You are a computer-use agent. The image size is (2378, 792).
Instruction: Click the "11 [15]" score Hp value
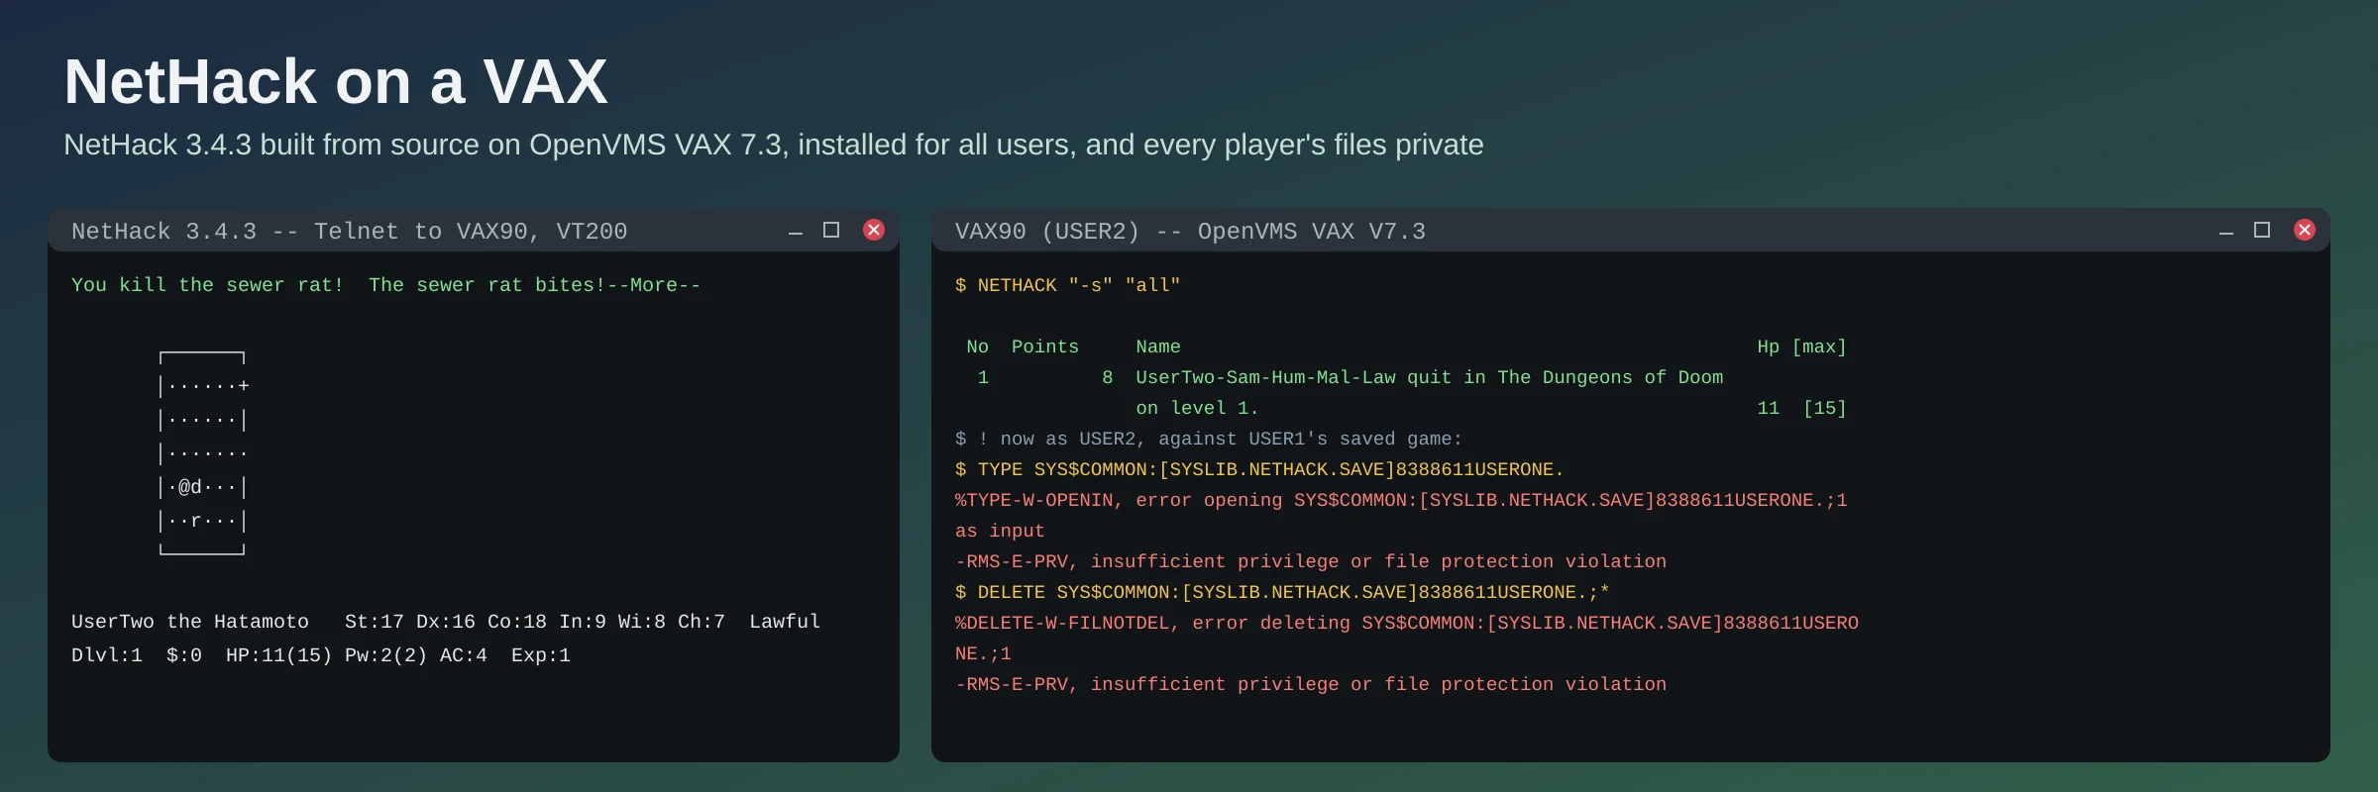click(1802, 409)
